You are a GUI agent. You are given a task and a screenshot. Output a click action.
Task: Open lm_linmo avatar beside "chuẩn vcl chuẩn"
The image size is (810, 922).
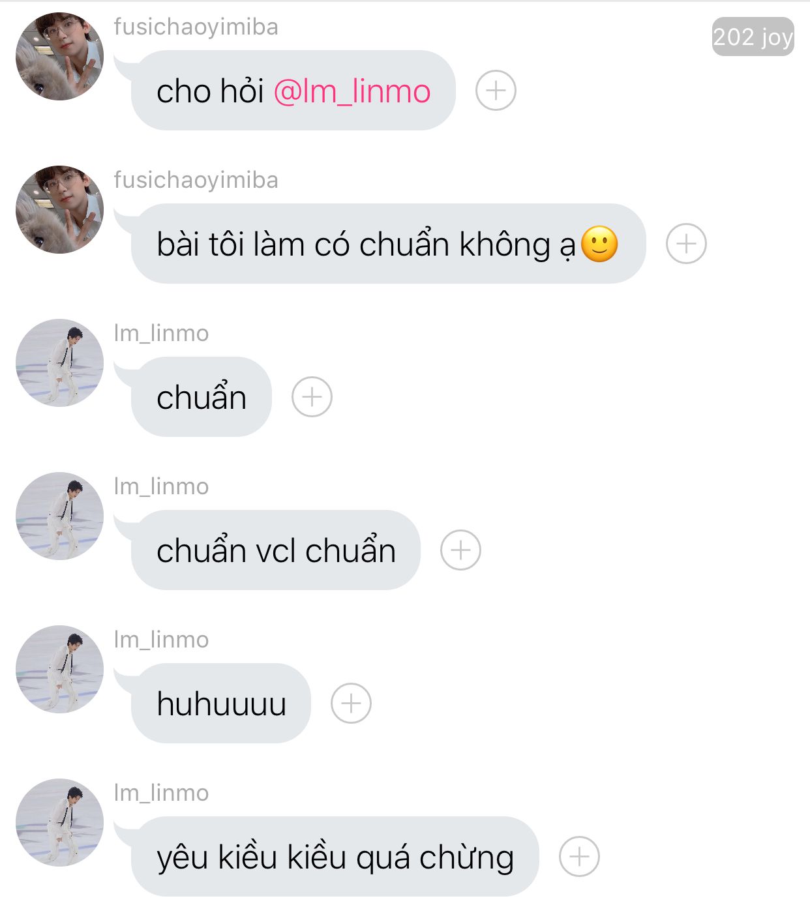[59, 516]
